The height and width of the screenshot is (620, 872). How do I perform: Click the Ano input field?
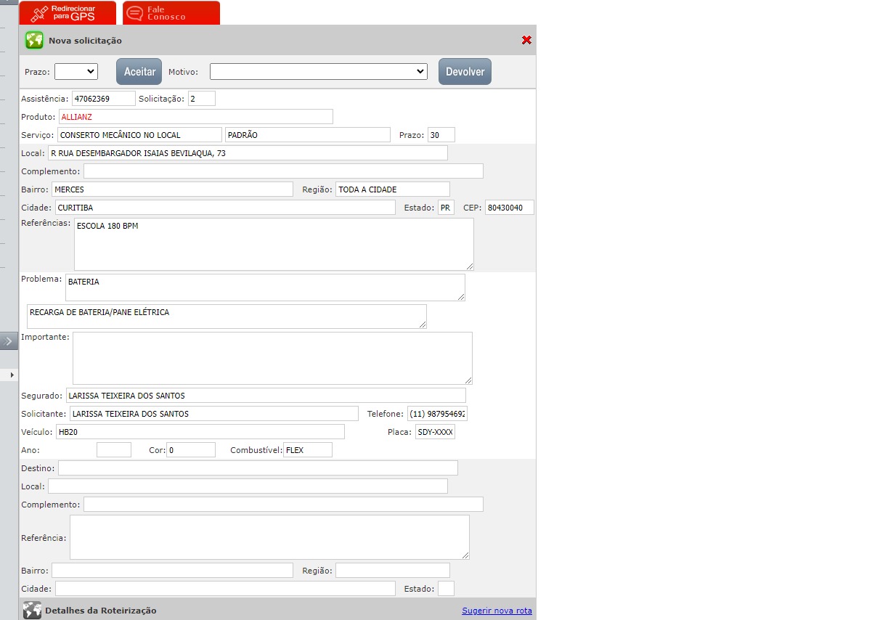[114, 449]
